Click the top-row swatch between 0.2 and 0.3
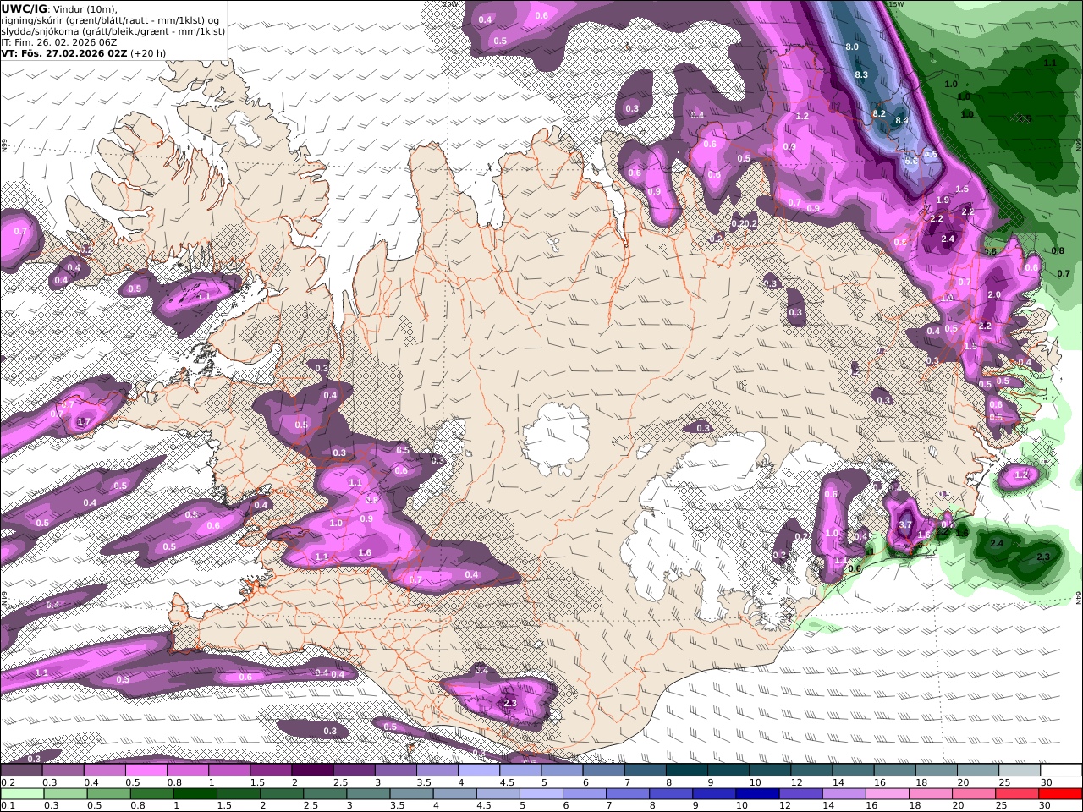 tap(21, 771)
